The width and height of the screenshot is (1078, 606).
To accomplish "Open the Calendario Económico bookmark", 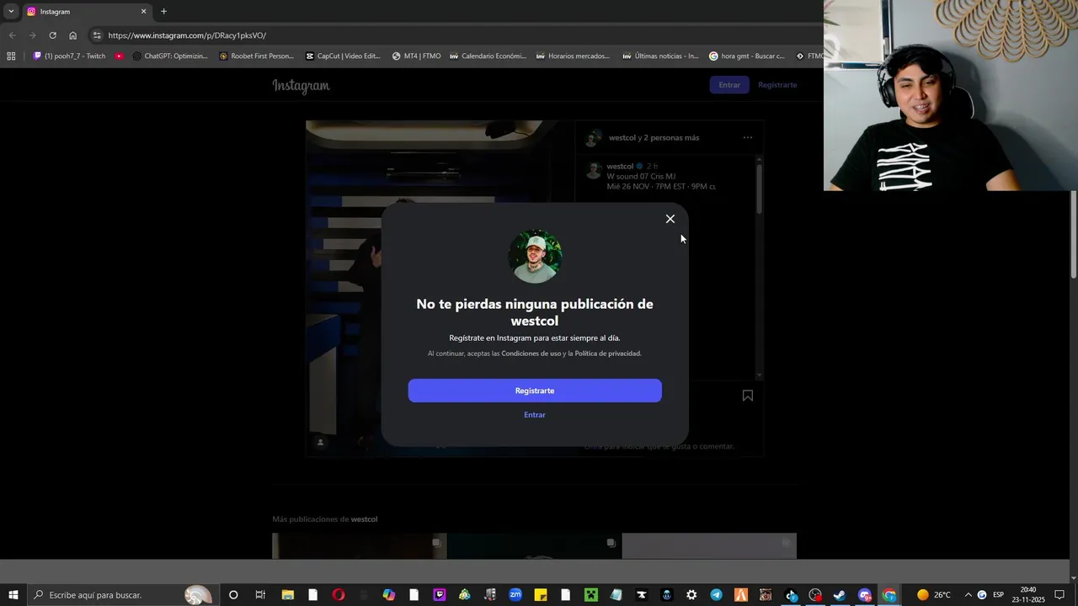I will [488, 56].
